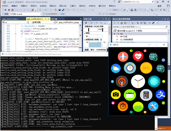Image resolution: width=171 pixels, height=131 pixels.
Task: Restart the debugging session icon
Action: [13, 10]
